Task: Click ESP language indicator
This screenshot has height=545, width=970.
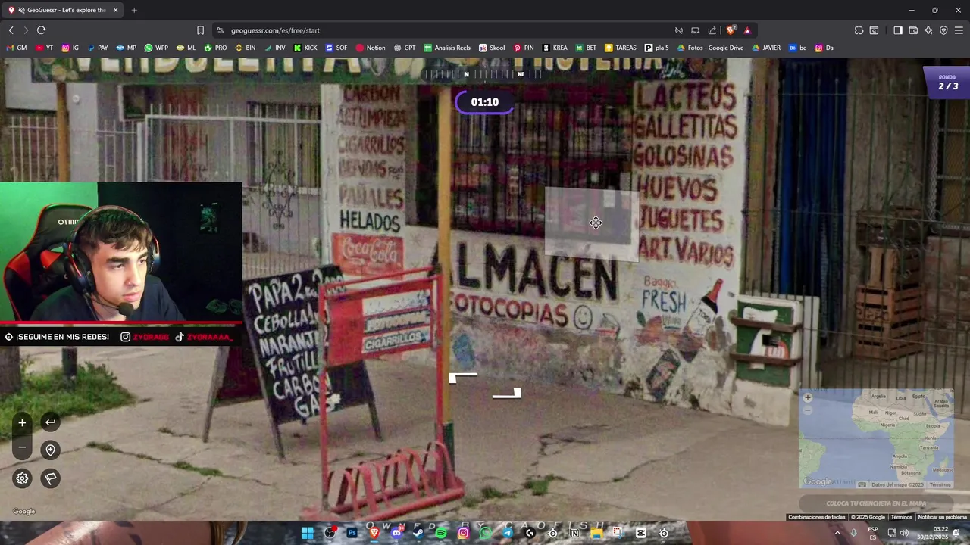Action: 873,533
